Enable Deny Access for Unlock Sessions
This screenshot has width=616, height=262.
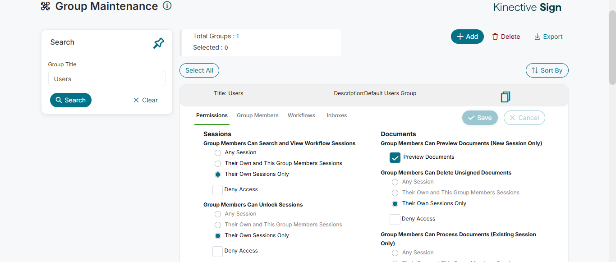218,251
